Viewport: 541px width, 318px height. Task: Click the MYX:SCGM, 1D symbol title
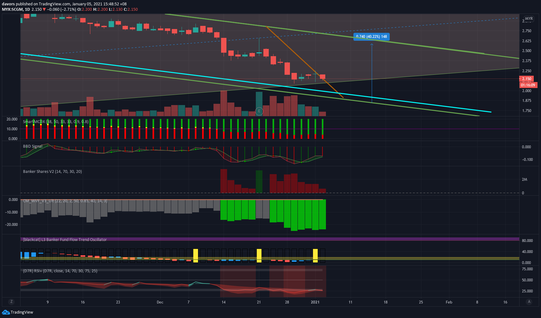coord(16,9)
